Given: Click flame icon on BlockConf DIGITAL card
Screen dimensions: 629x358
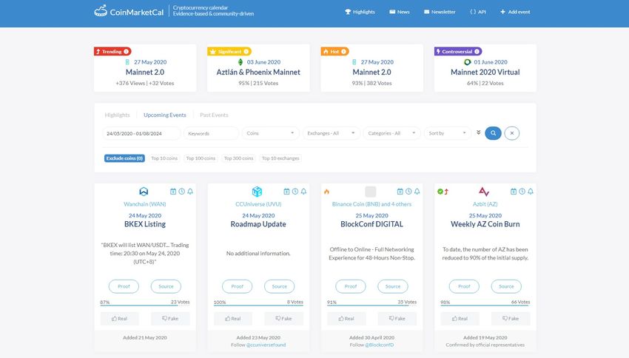Looking at the screenshot, I should pos(326,192).
